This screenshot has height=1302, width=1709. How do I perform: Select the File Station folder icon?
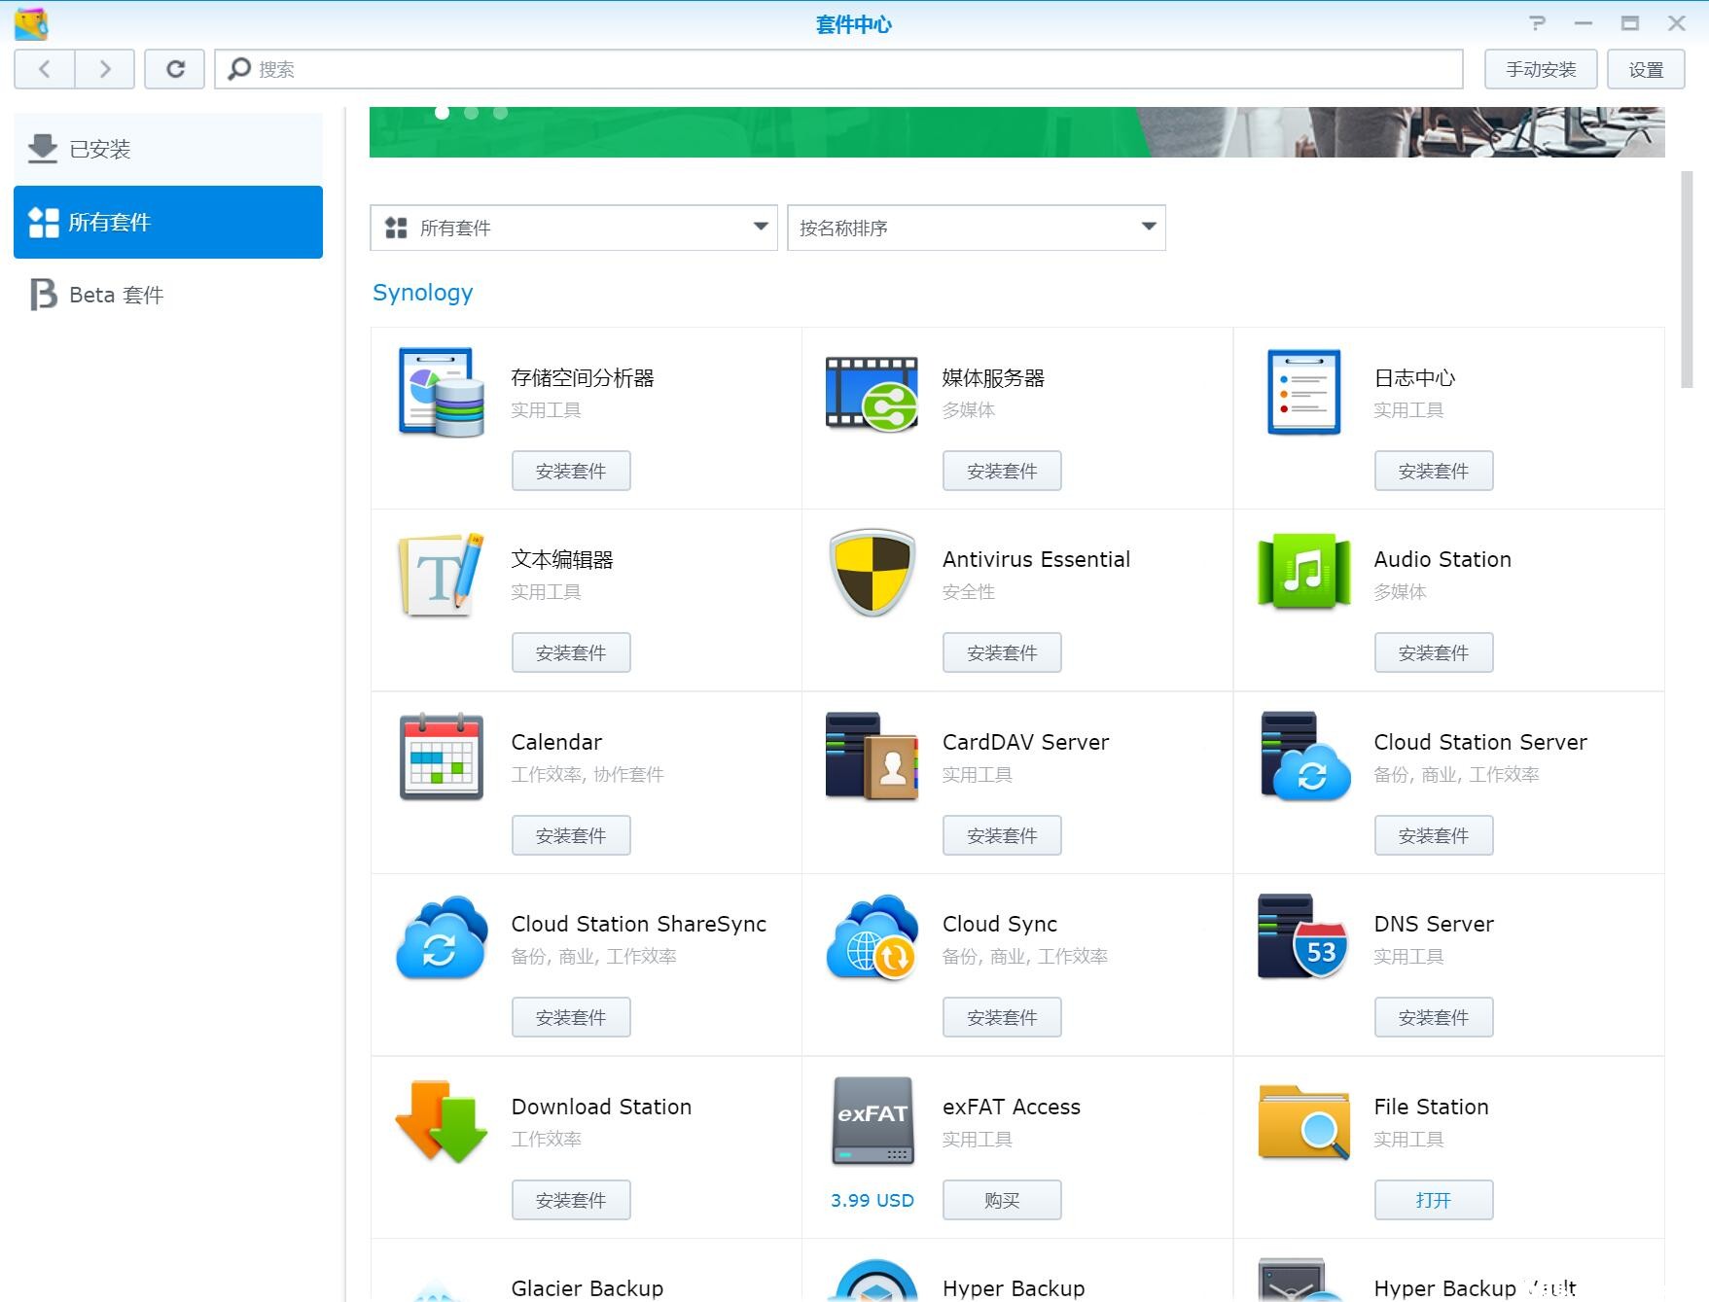pos(1304,1122)
